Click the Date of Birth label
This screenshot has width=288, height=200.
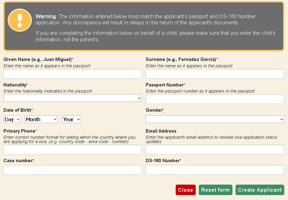[x=17, y=110]
